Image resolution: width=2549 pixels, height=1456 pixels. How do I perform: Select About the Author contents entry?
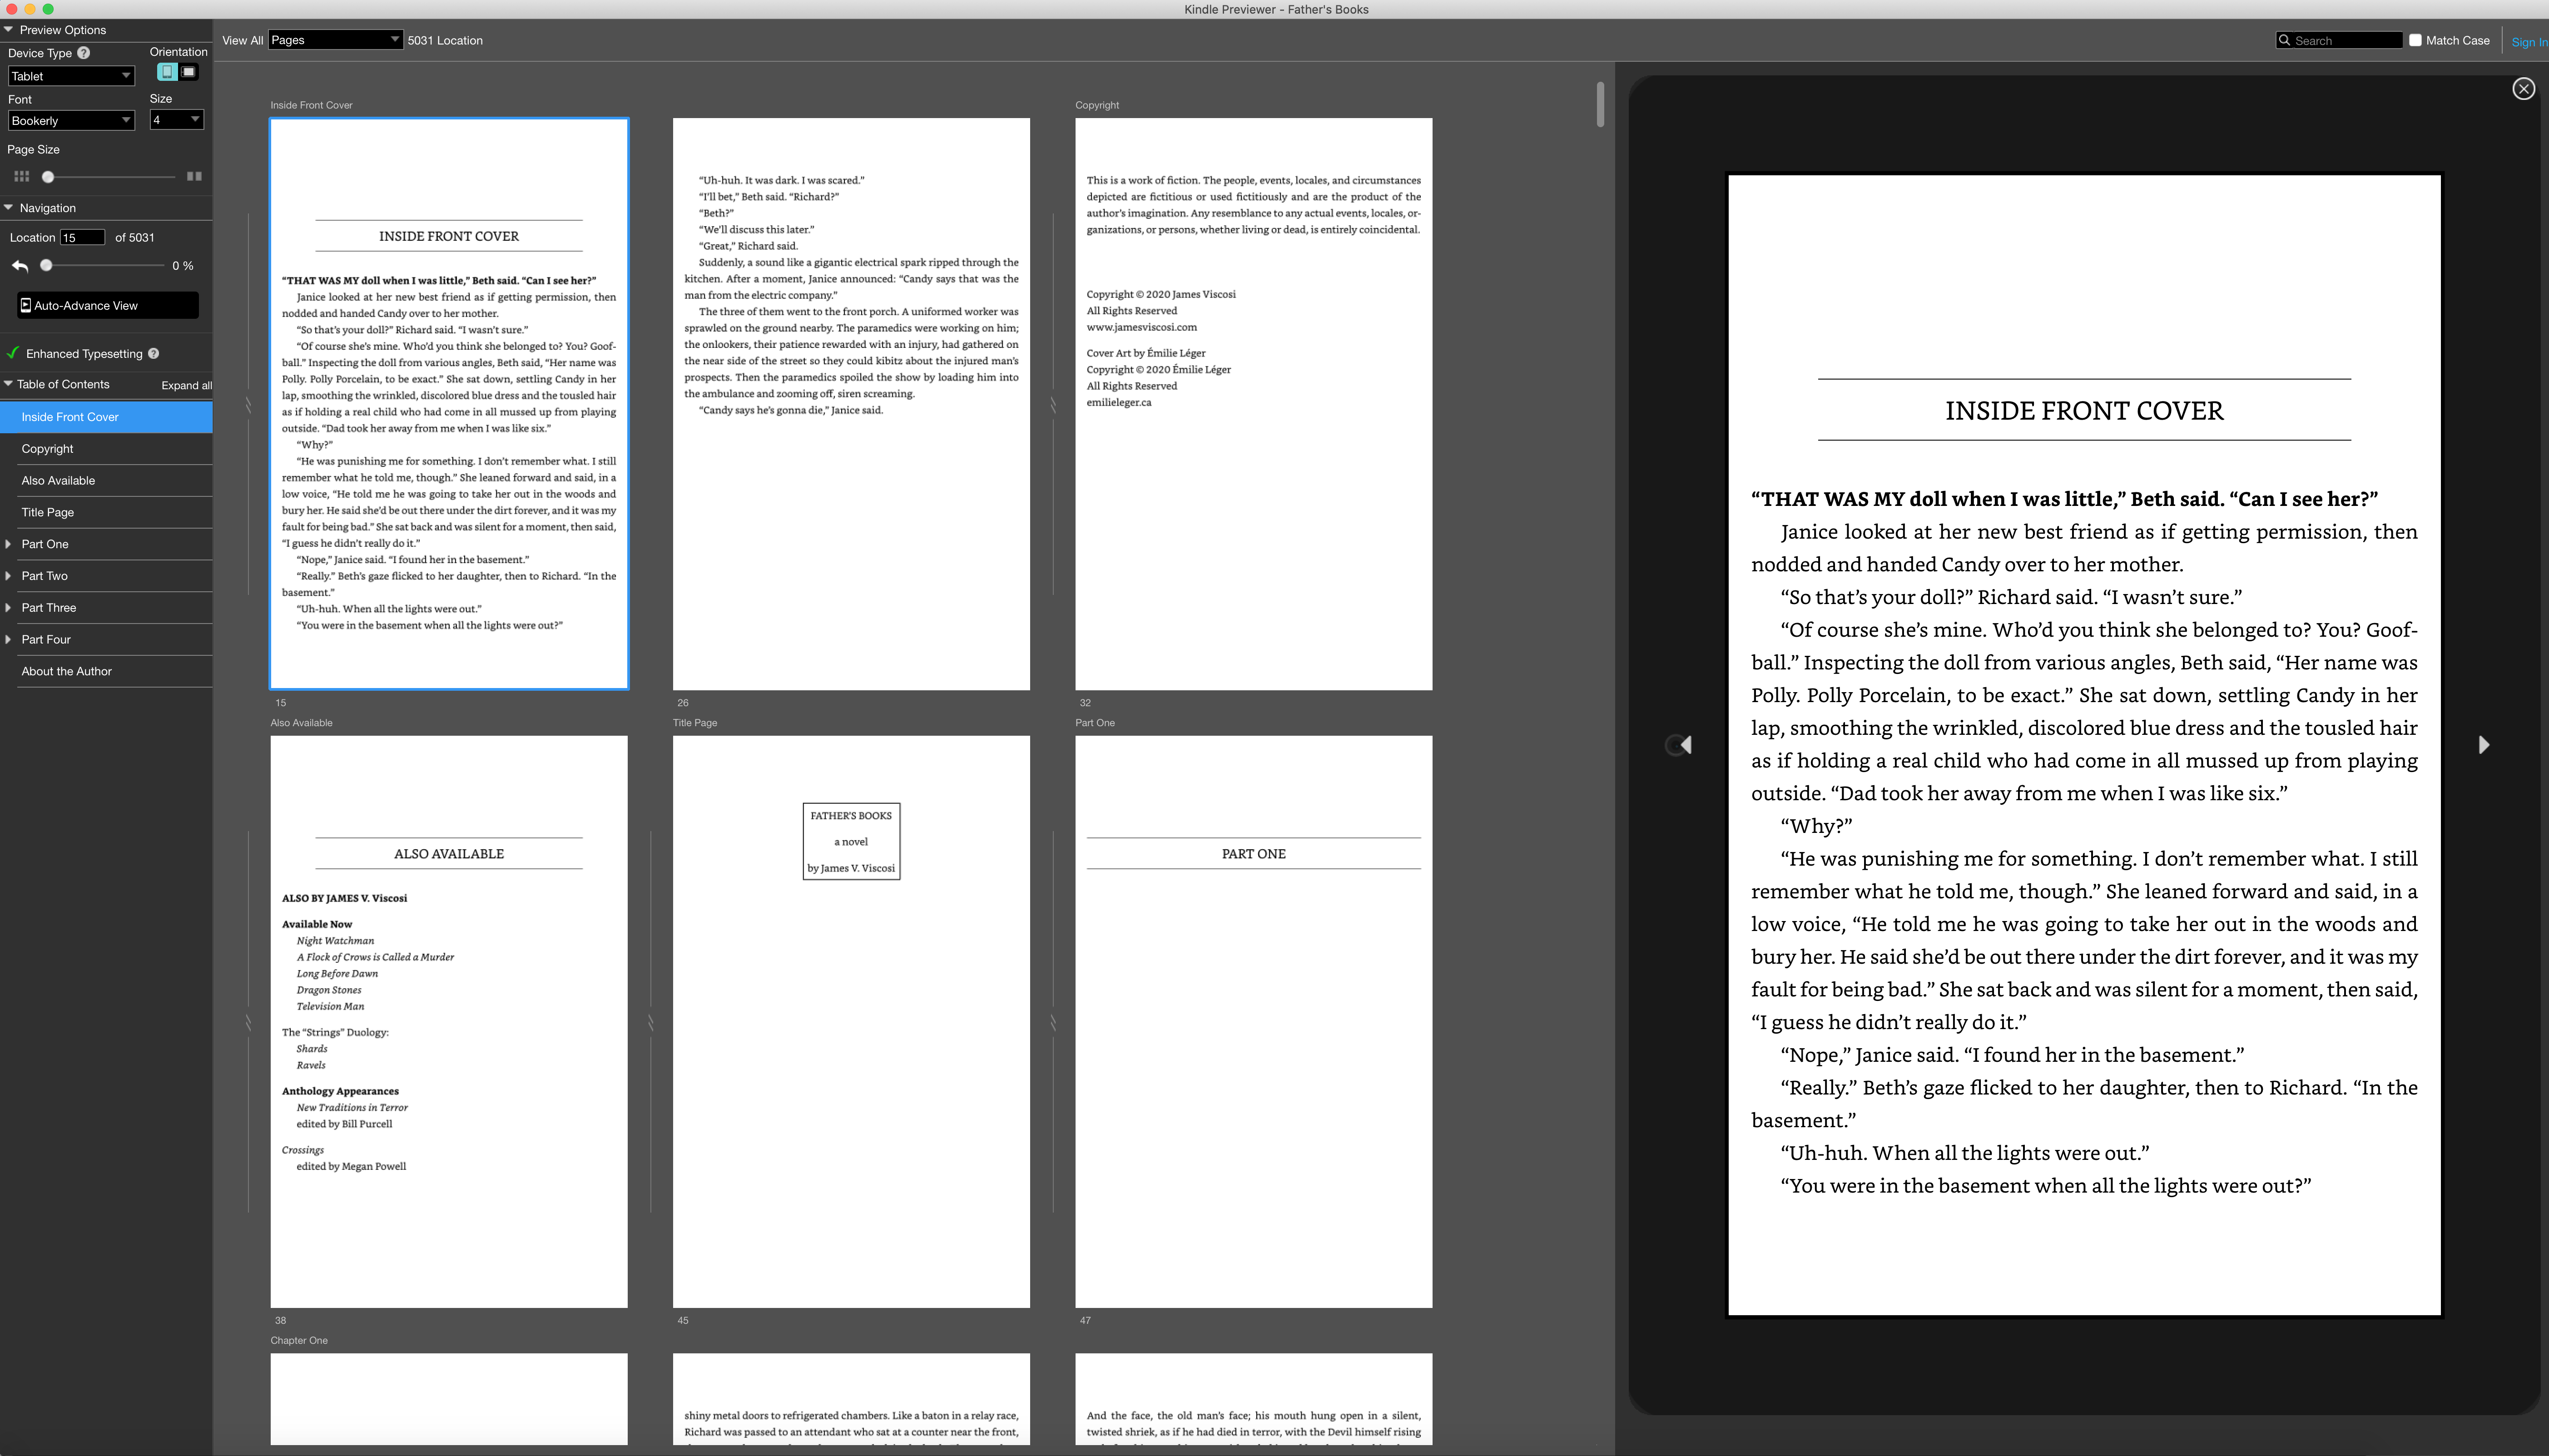66,671
